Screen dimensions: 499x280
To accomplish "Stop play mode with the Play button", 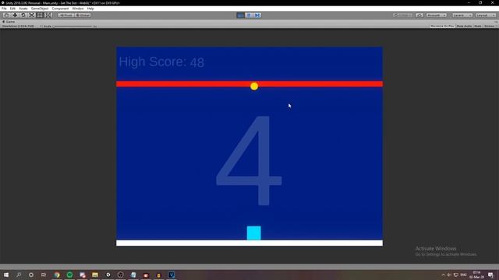I will (241, 16).
